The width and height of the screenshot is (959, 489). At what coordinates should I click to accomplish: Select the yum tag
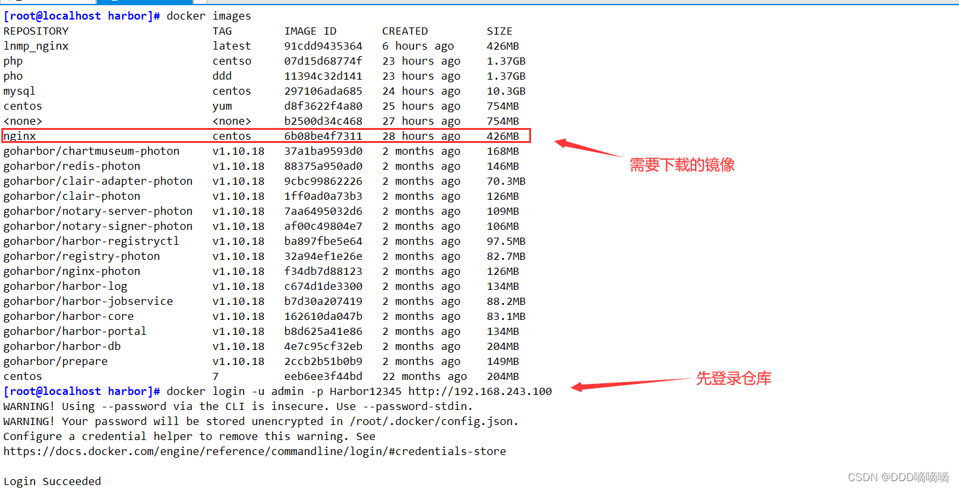point(222,106)
